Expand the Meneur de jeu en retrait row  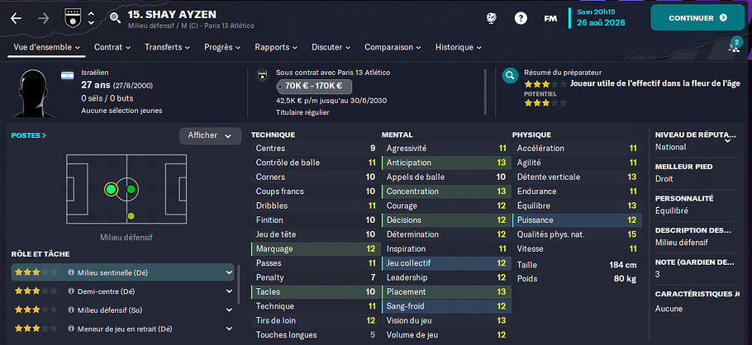click(x=229, y=328)
